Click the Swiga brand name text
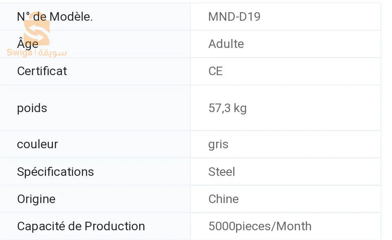This screenshot has height=240, width=392. tap(20, 53)
